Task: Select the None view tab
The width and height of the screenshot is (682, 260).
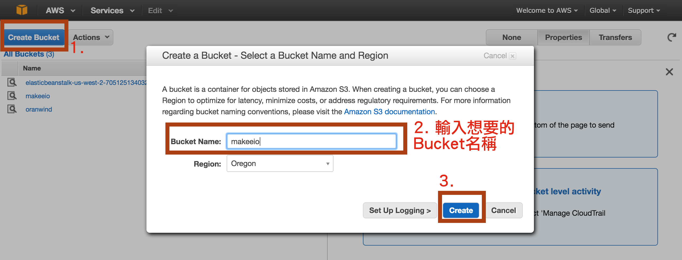Action: click(x=511, y=37)
